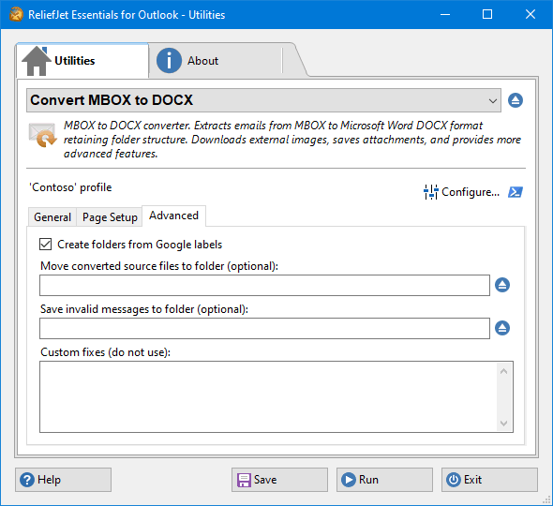Click the ReliefJet app icon in title bar

[16, 14]
